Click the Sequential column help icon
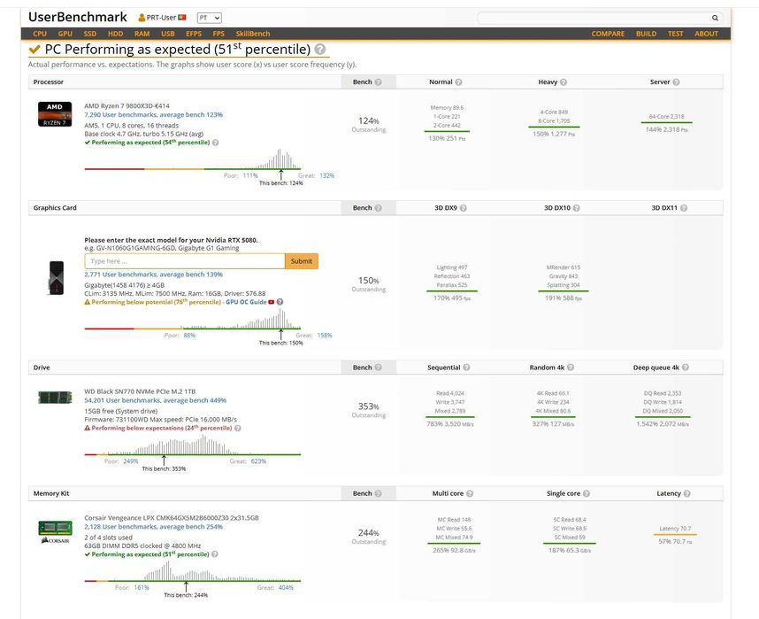The height and width of the screenshot is (619, 759). 466,368
